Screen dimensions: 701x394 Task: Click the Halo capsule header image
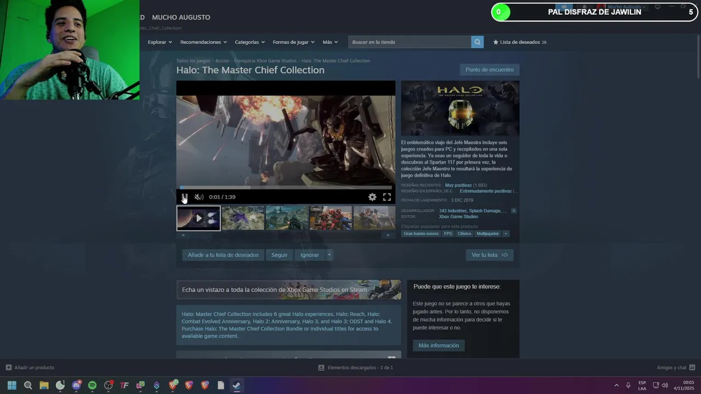[460, 108]
